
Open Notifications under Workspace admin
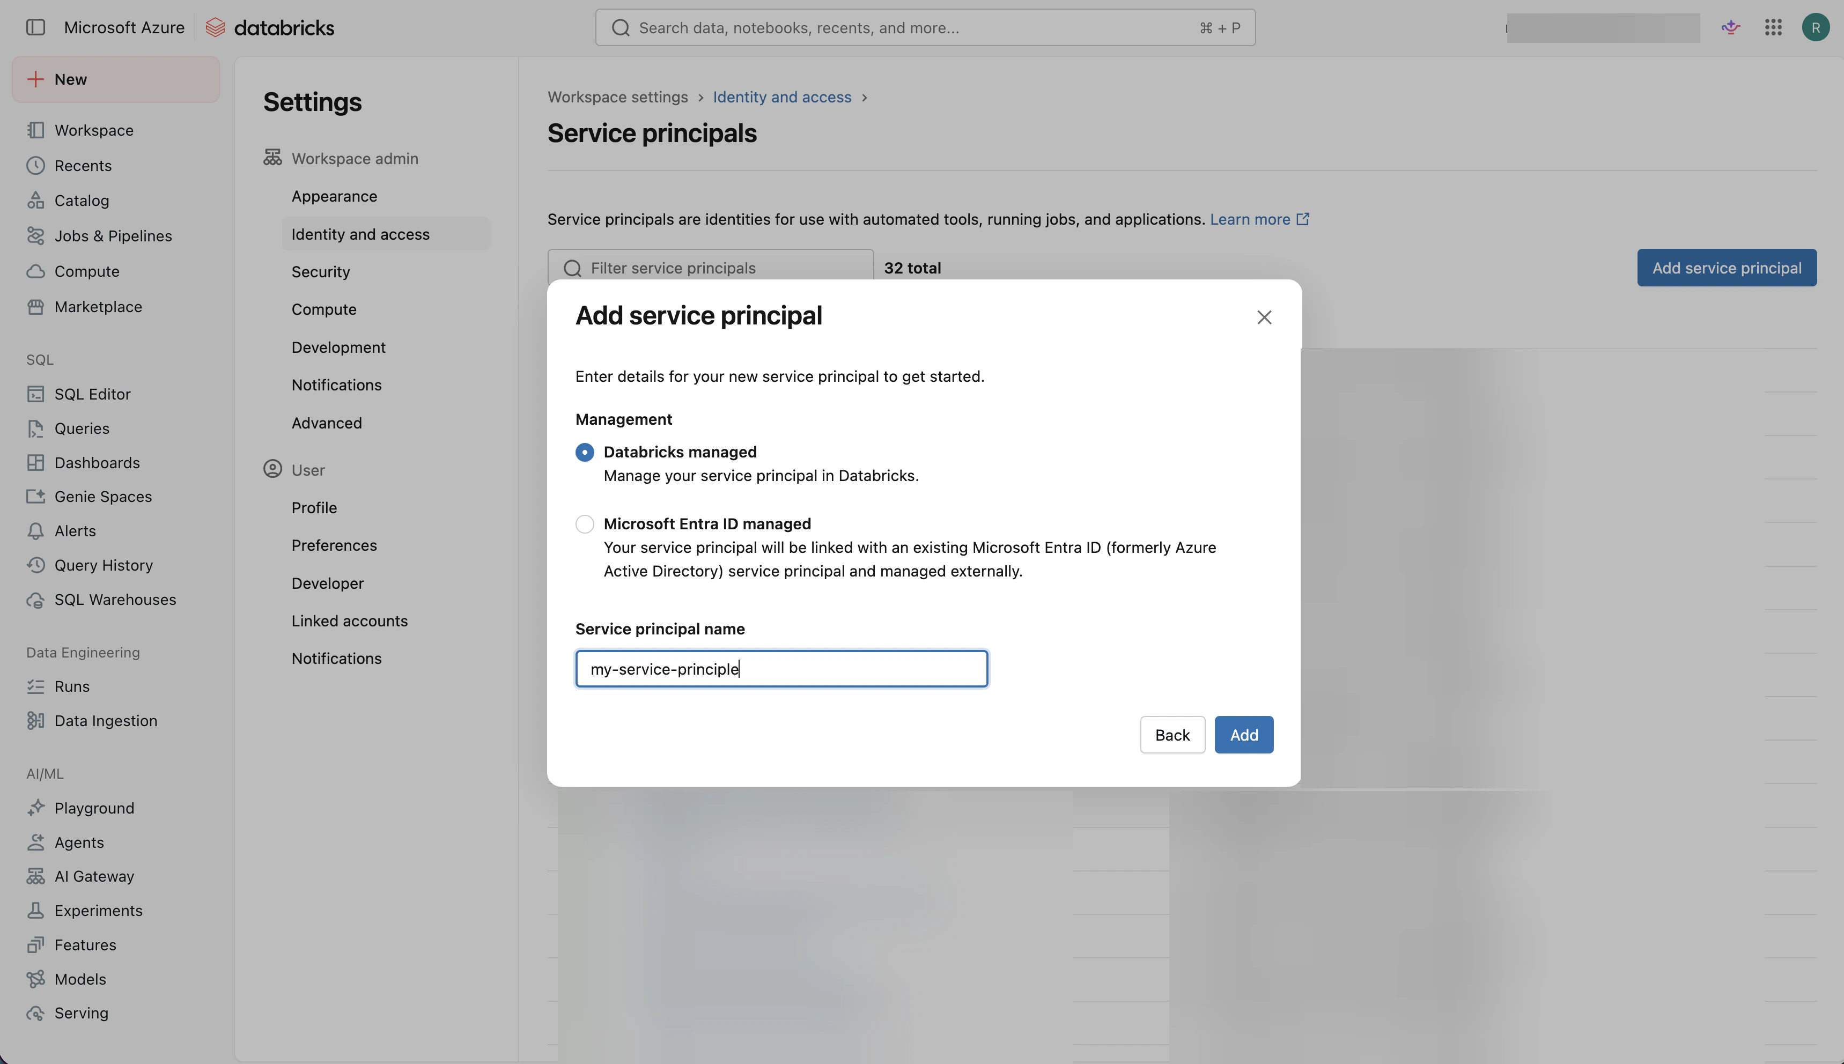336,385
